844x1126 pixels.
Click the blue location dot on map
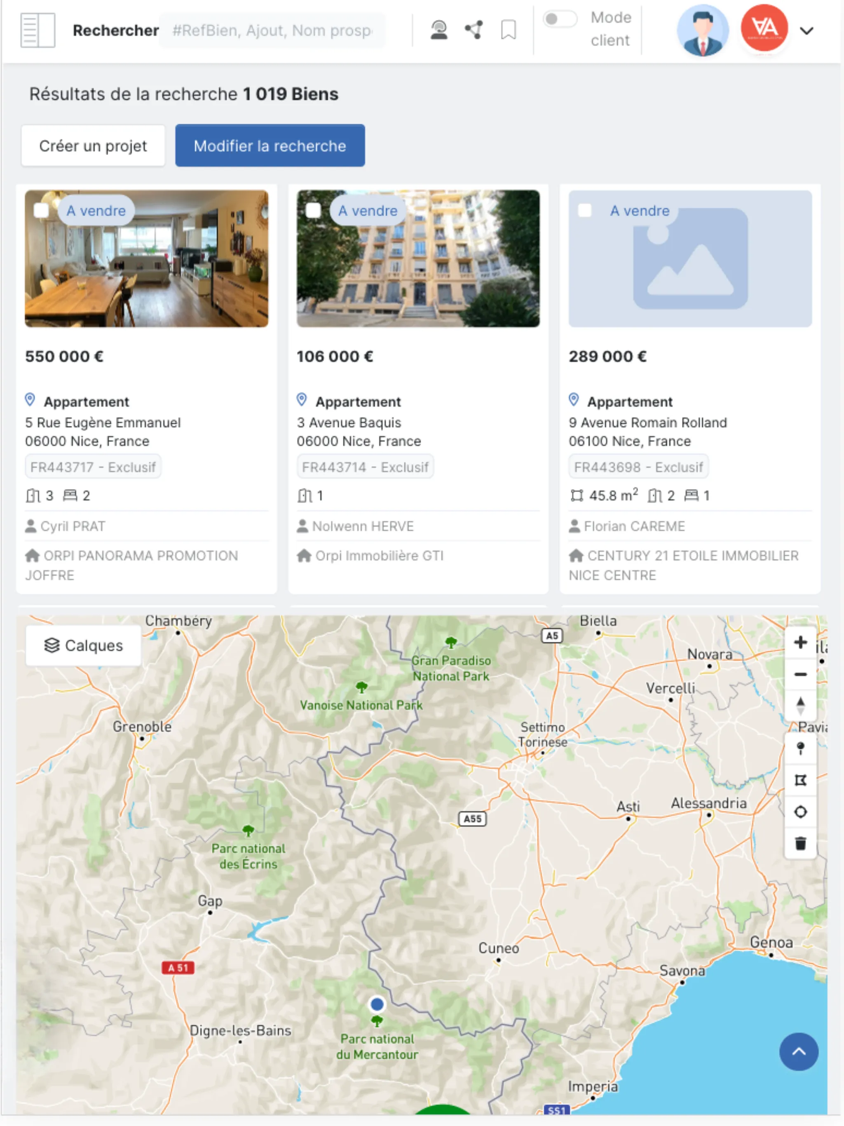pyautogui.click(x=377, y=1004)
